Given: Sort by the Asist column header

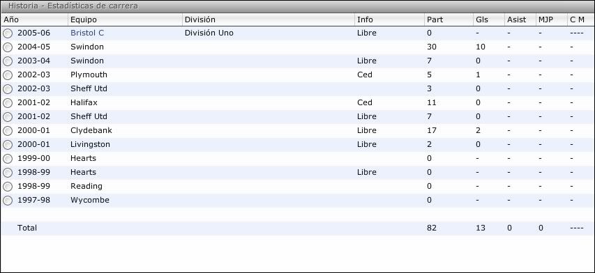Looking at the screenshot, I should 520,19.
